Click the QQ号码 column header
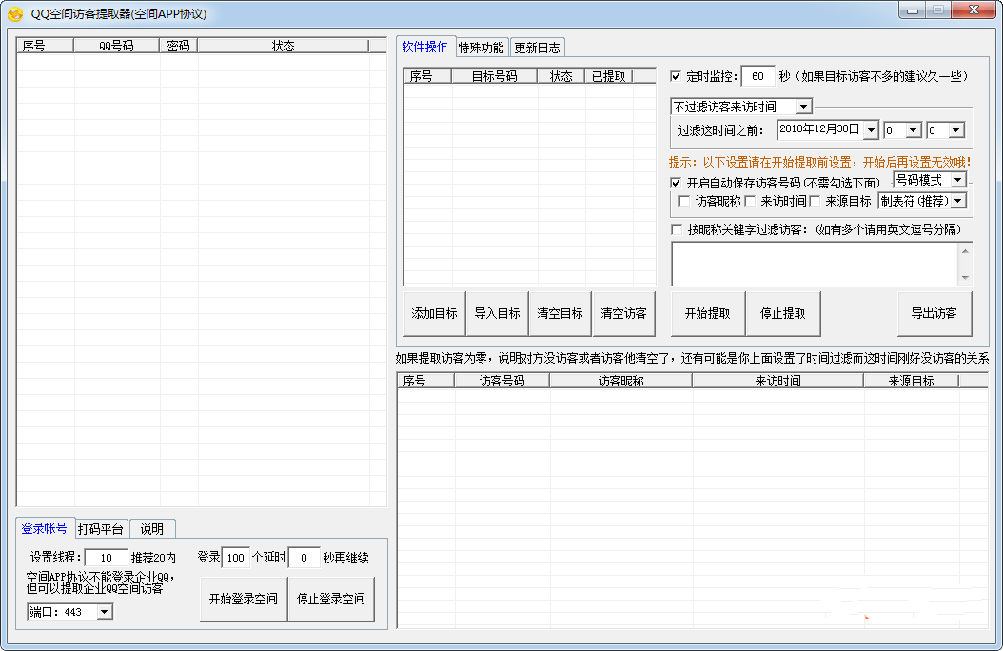This screenshot has height=651, width=1003. pyautogui.click(x=116, y=46)
